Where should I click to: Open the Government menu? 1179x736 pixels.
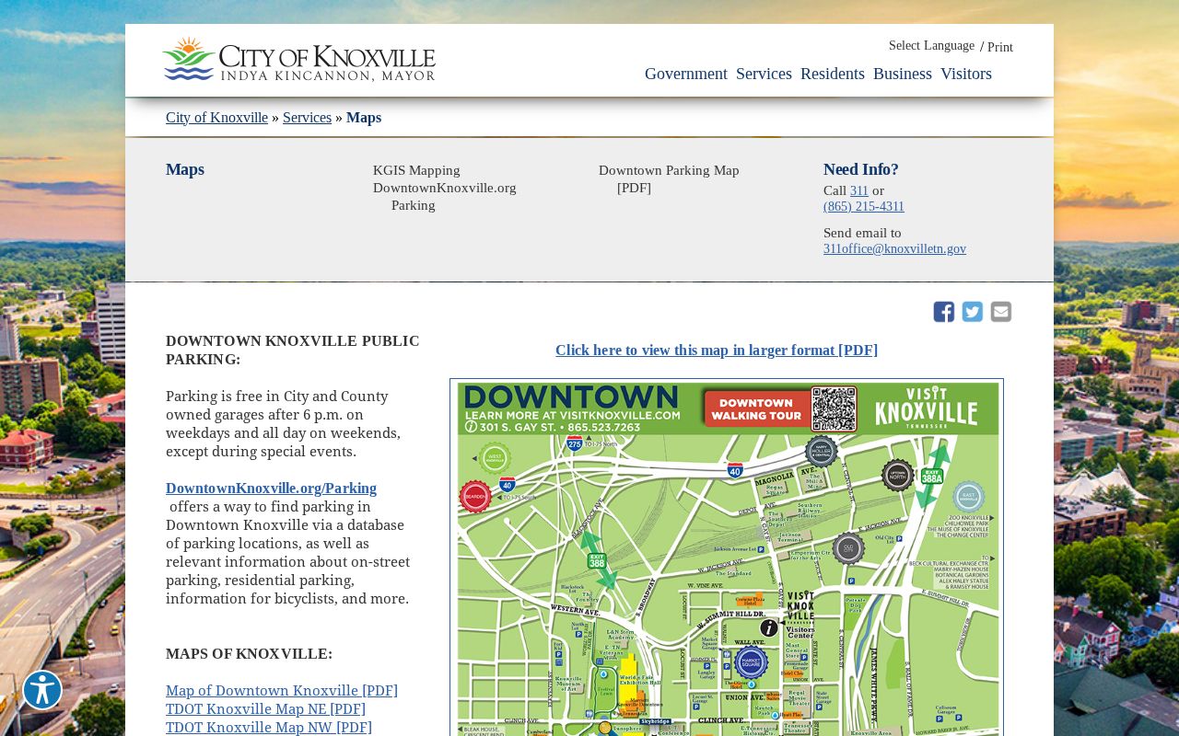coord(686,74)
